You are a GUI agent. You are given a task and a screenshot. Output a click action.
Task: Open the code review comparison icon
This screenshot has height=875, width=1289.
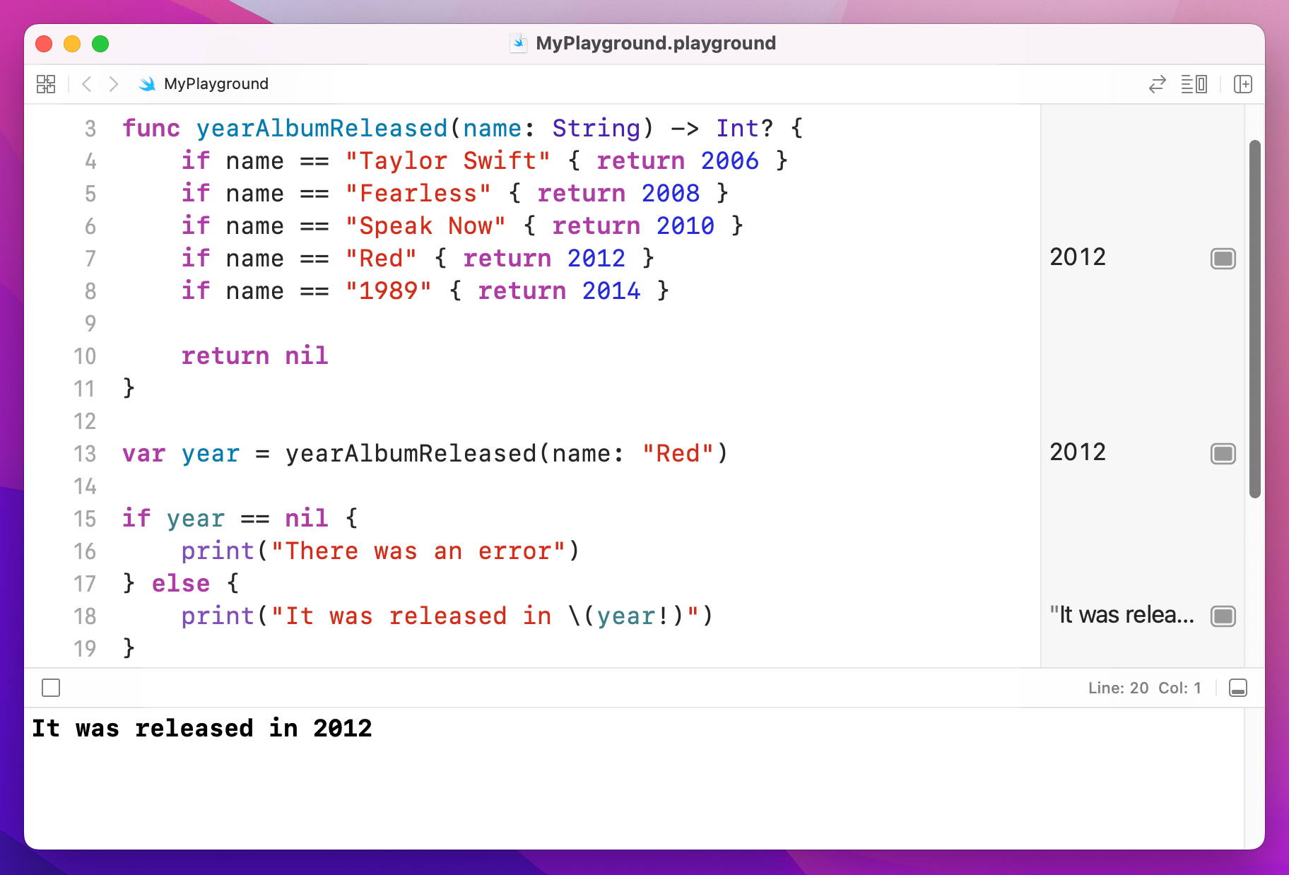pos(1157,84)
